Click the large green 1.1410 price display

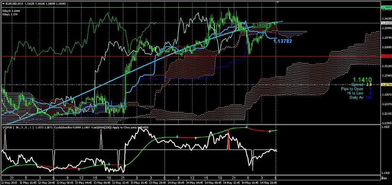coord(362,80)
